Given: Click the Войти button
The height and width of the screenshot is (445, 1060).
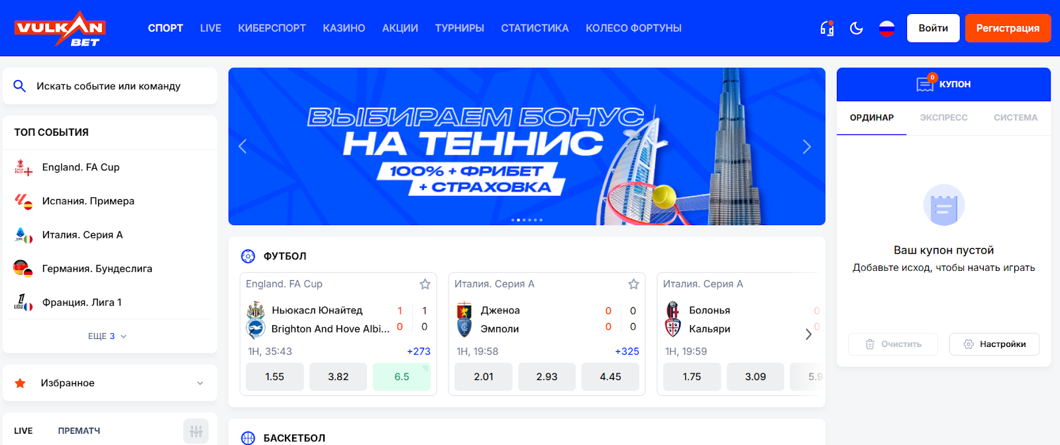Looking at the screenshot, I should click(933, 28).
